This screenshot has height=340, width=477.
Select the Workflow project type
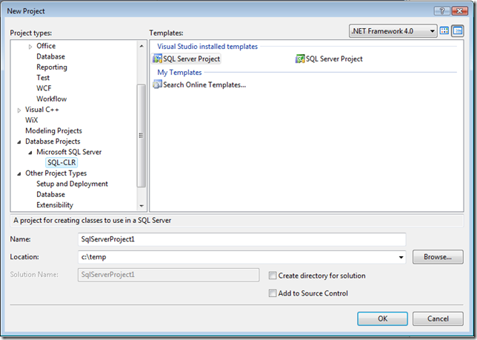51,99
